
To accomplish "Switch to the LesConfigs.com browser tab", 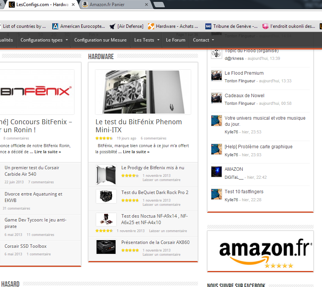I will (x=42, y=5).
